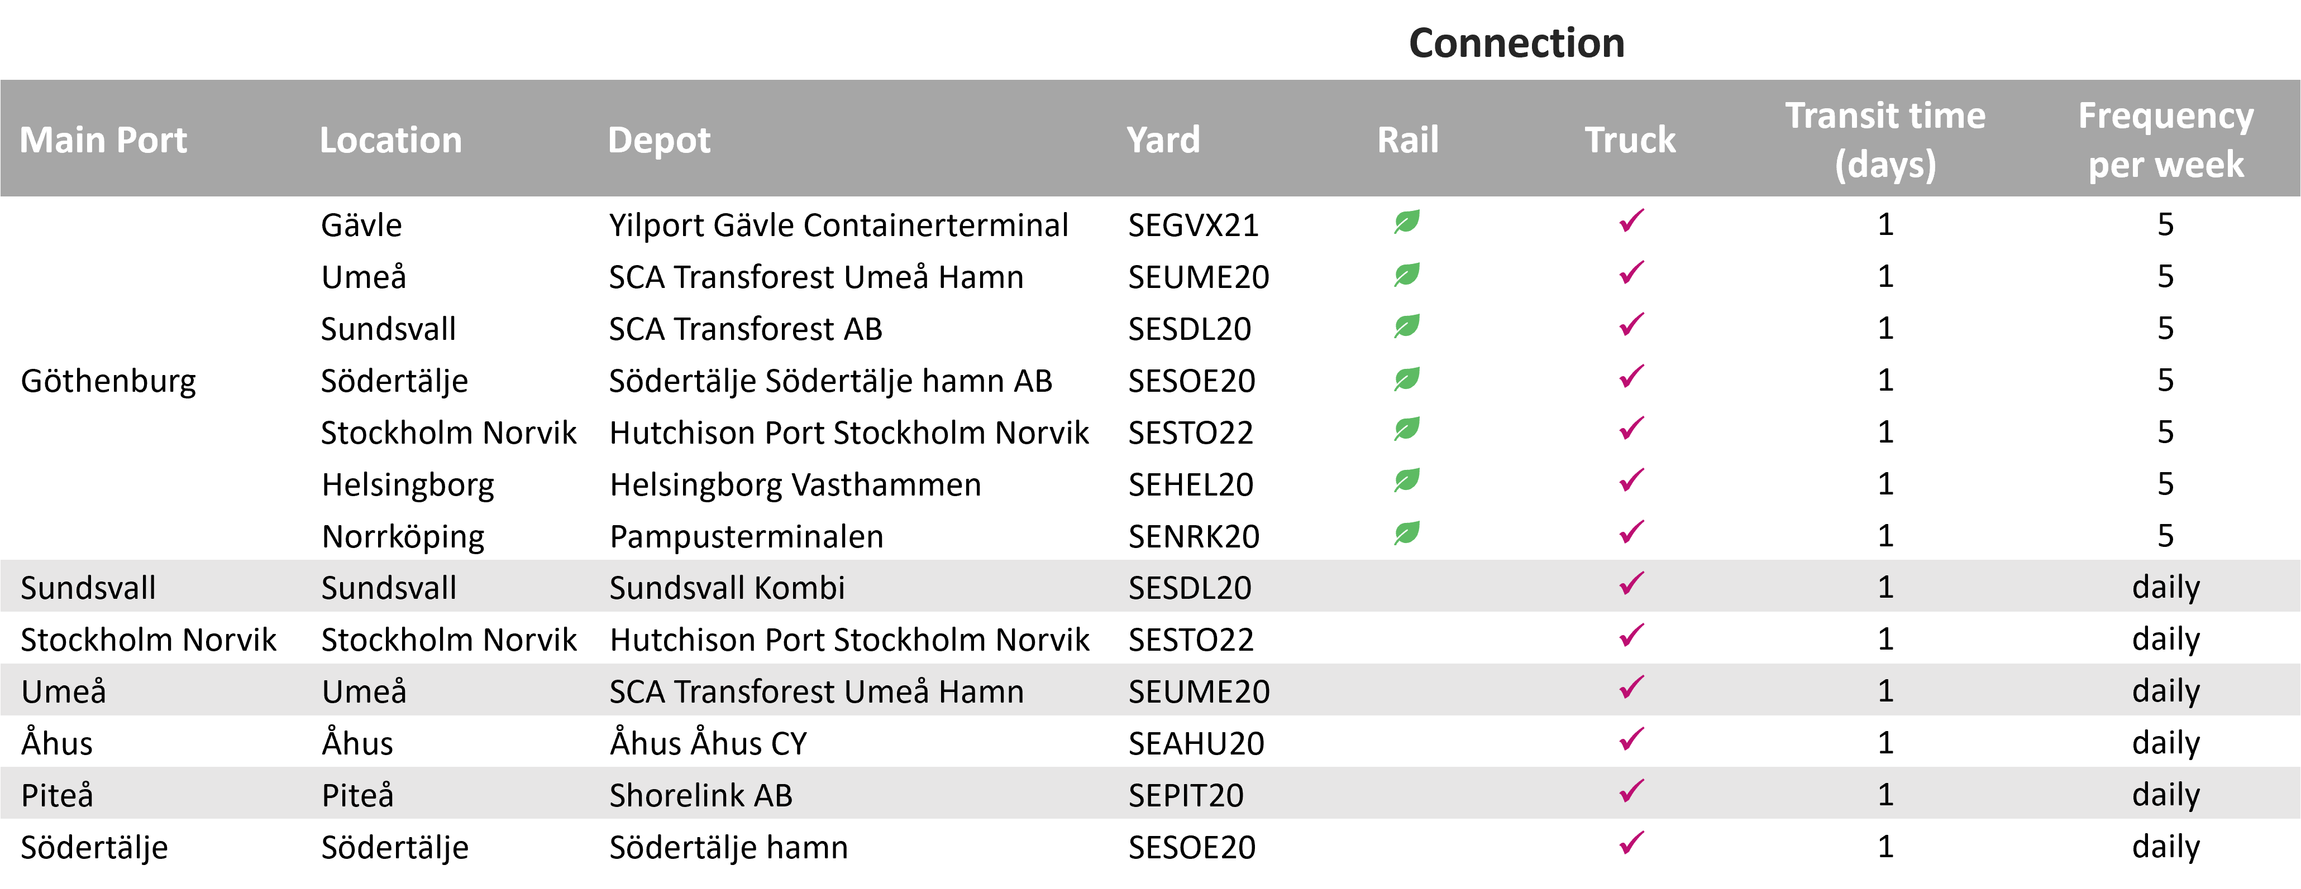Click the Frequency per week header

tap(2165, 140)
